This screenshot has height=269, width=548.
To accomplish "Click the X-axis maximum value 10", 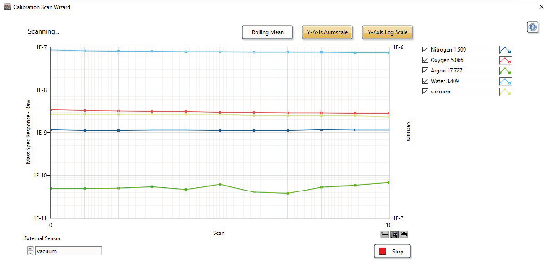I will [x=389, y=225].
